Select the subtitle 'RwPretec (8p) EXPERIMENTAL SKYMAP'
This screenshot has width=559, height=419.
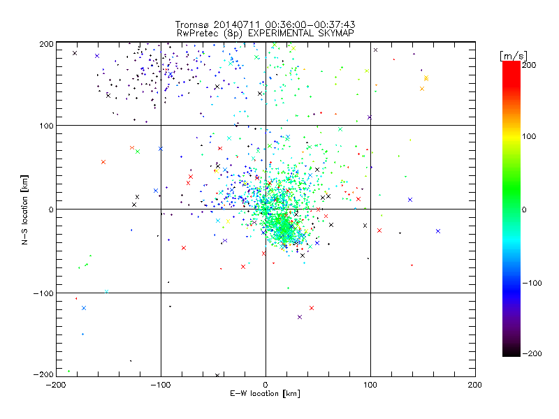[x=266, y=34]
